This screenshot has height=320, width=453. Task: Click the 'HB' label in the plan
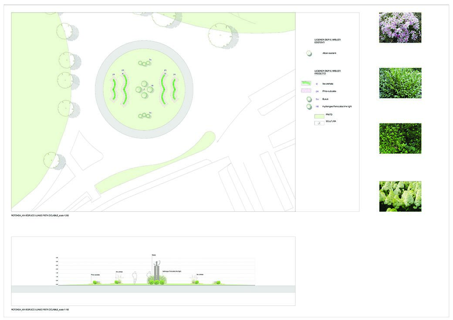152,86
